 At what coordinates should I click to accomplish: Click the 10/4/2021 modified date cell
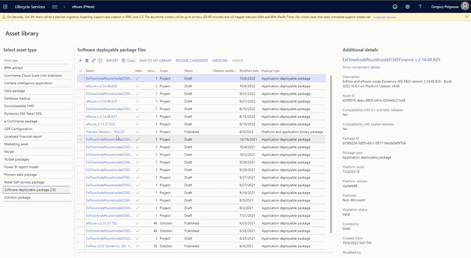pos(247,147)
